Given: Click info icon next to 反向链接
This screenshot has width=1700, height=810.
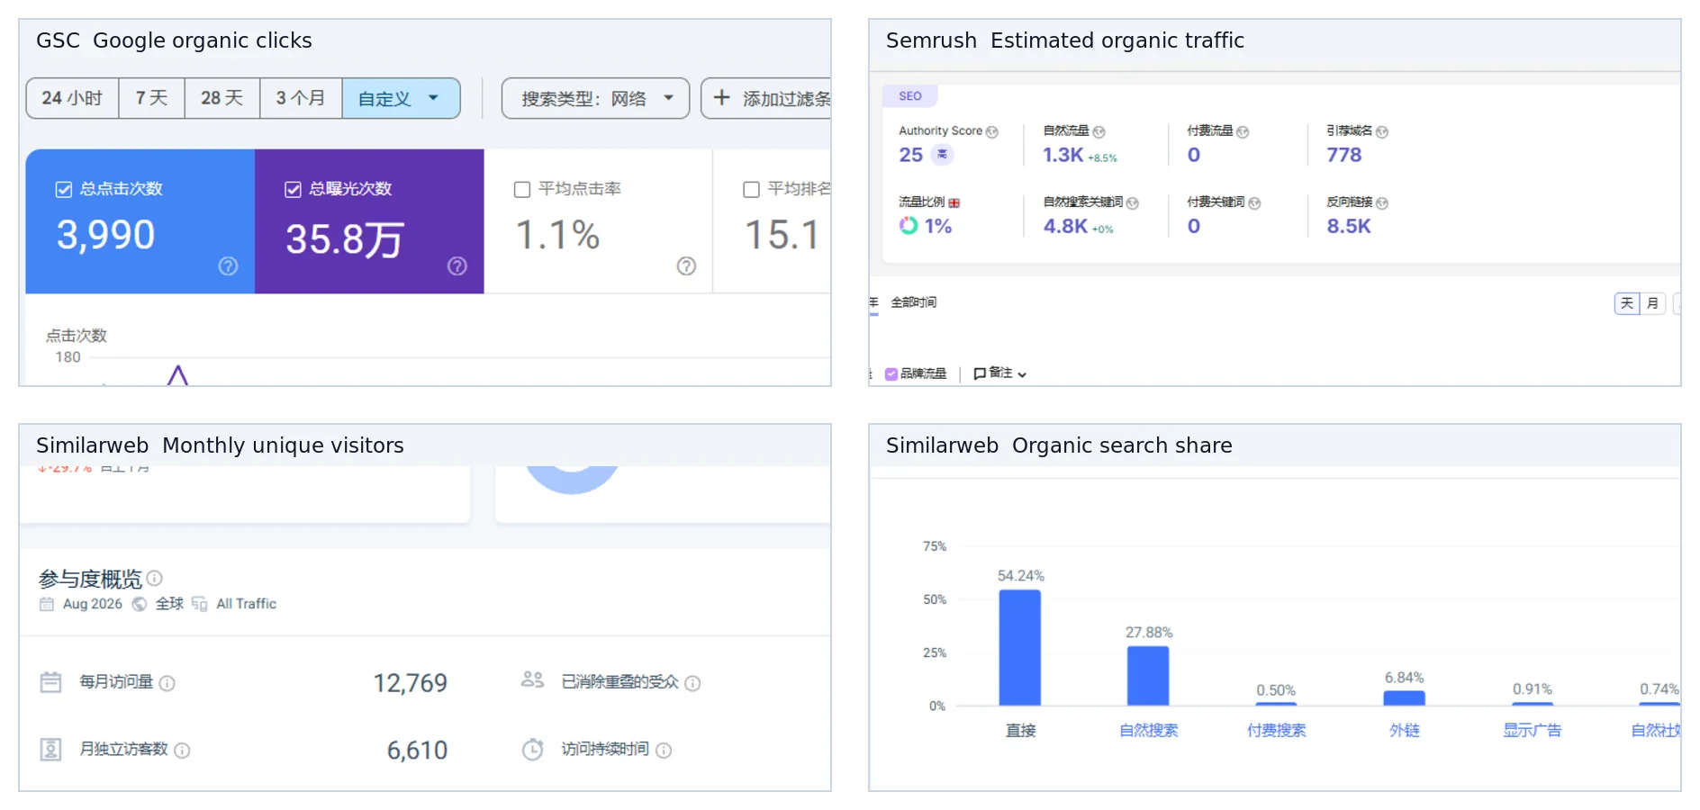Looking at the screenshot, I should (1382, 203).
